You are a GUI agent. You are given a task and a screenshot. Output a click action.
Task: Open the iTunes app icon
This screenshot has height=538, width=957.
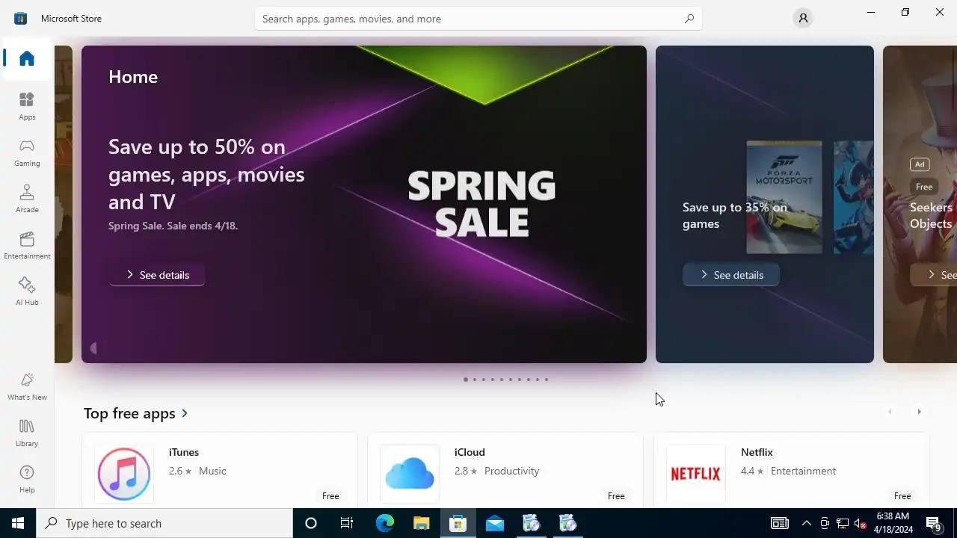tap(124, 474)
